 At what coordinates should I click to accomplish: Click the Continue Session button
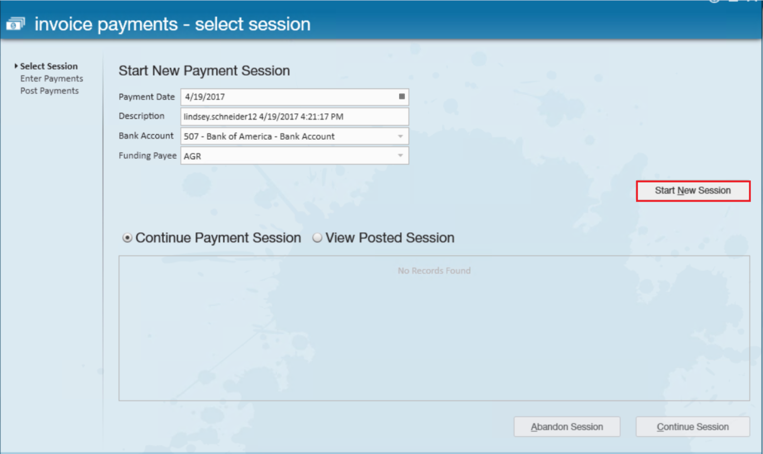click(x=693, y=427)
